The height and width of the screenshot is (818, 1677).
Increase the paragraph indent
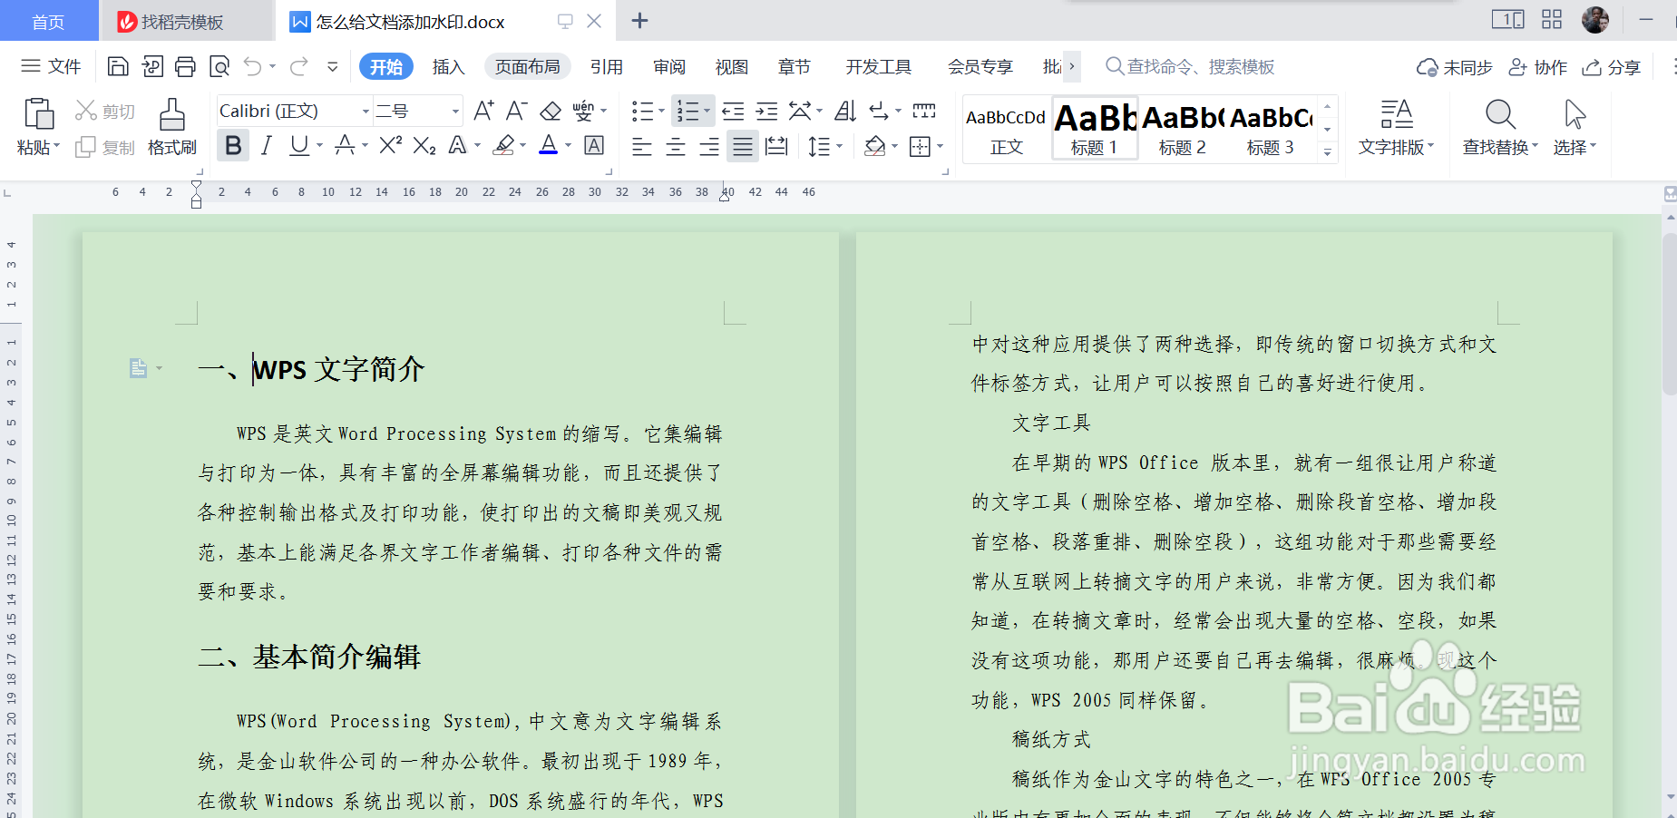click(x=767, y=111)
